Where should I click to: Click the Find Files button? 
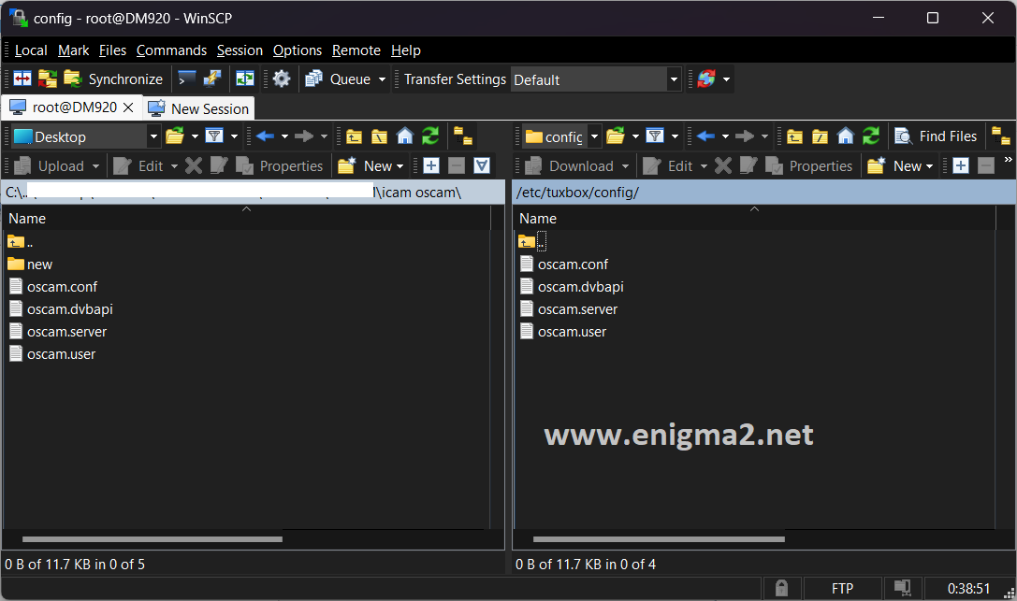pyautogui.click(x=936, y=136)
